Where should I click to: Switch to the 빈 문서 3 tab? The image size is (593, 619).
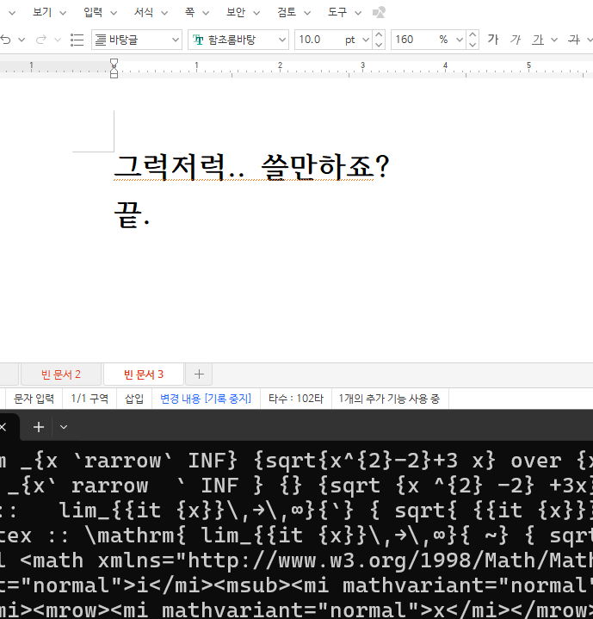(144, 374)
